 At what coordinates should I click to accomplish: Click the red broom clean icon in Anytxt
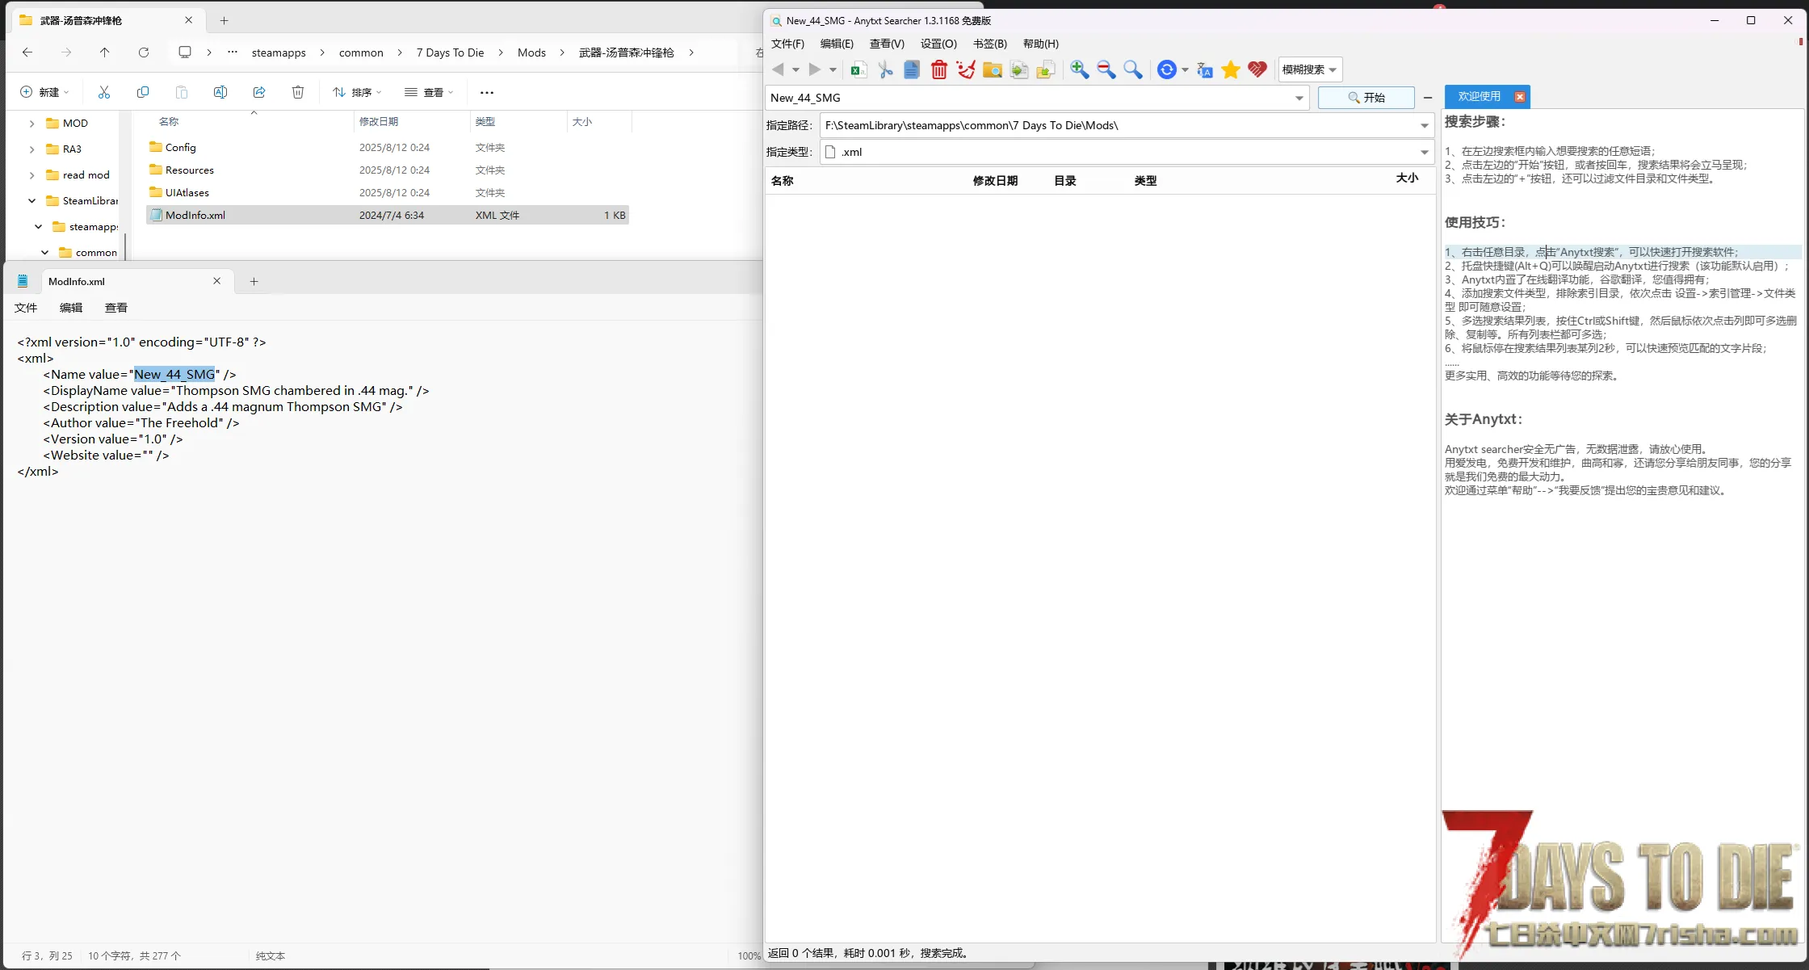click(x=965, y=69)
